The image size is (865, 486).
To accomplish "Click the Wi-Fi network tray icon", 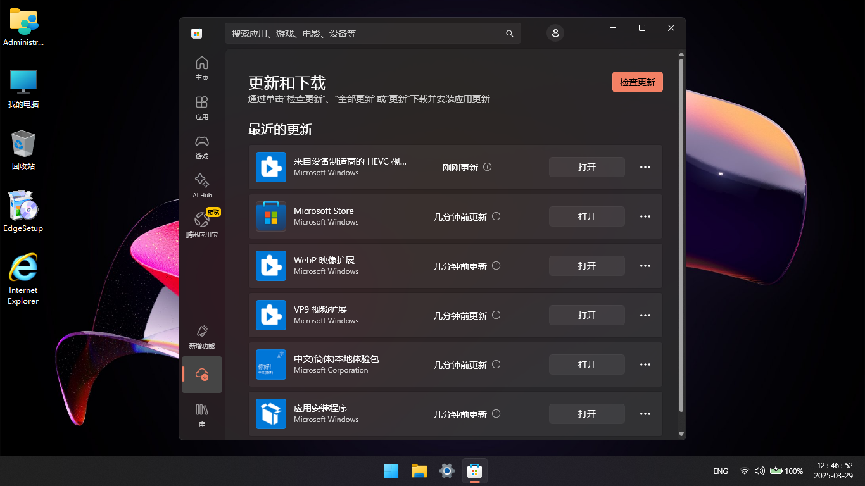I will point(744,471).
